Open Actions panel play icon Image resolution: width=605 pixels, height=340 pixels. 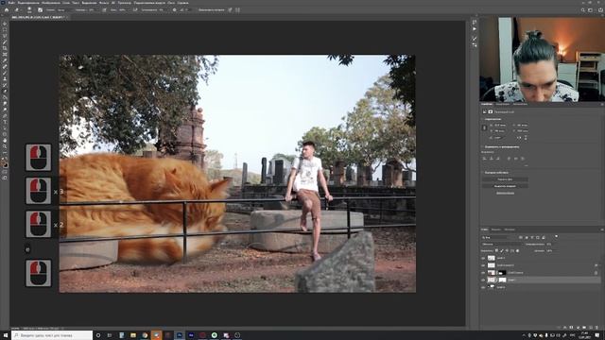pyautogui.click(x=475, y=29)
